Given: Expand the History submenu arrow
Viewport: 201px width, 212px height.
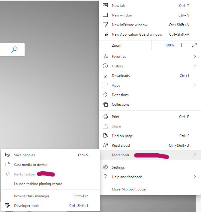Looking at the screenshot, I should (x=195, y=66).
